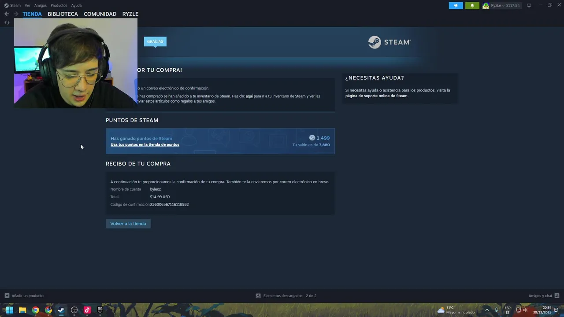
Task: Go forward with the right arrow
Action: 16,14
